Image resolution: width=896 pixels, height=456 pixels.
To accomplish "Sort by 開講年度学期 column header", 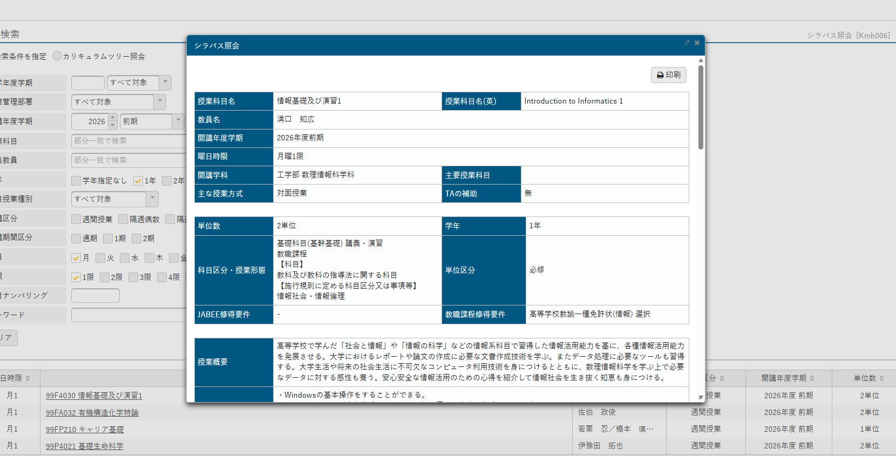I will pos(788,378).
